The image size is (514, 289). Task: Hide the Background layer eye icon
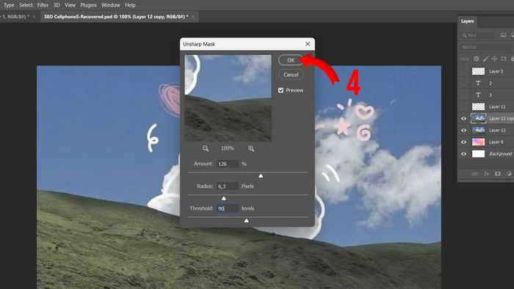463,154
